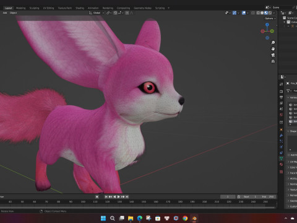
Task: Toggle proportional editing in header
Action: pos(127,13)
